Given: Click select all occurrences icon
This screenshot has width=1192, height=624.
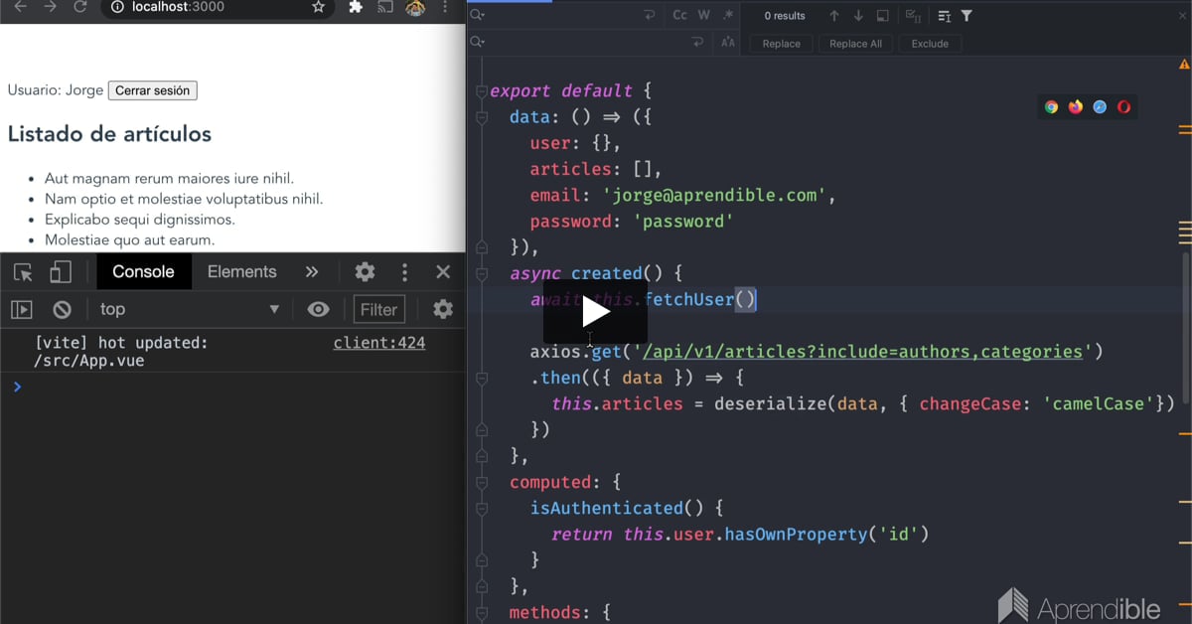Looking at the screenshot, I should pos(913,16).
